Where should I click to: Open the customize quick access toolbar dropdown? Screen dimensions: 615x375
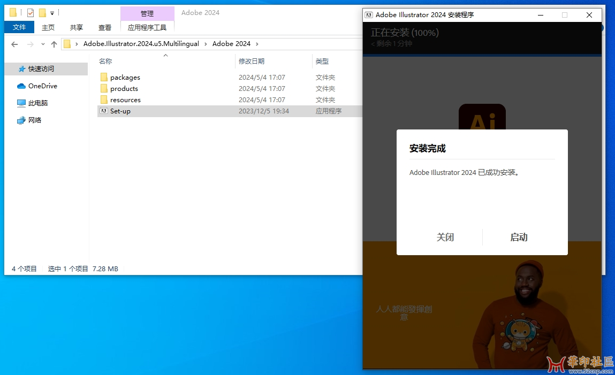click(x=52, y=13)
